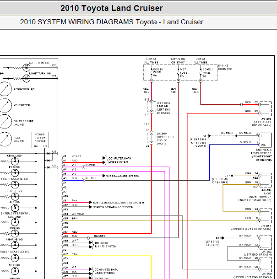Click the A6 BLU pin label
The width and height of the screenshot is (277, 279).
point(70,178)
